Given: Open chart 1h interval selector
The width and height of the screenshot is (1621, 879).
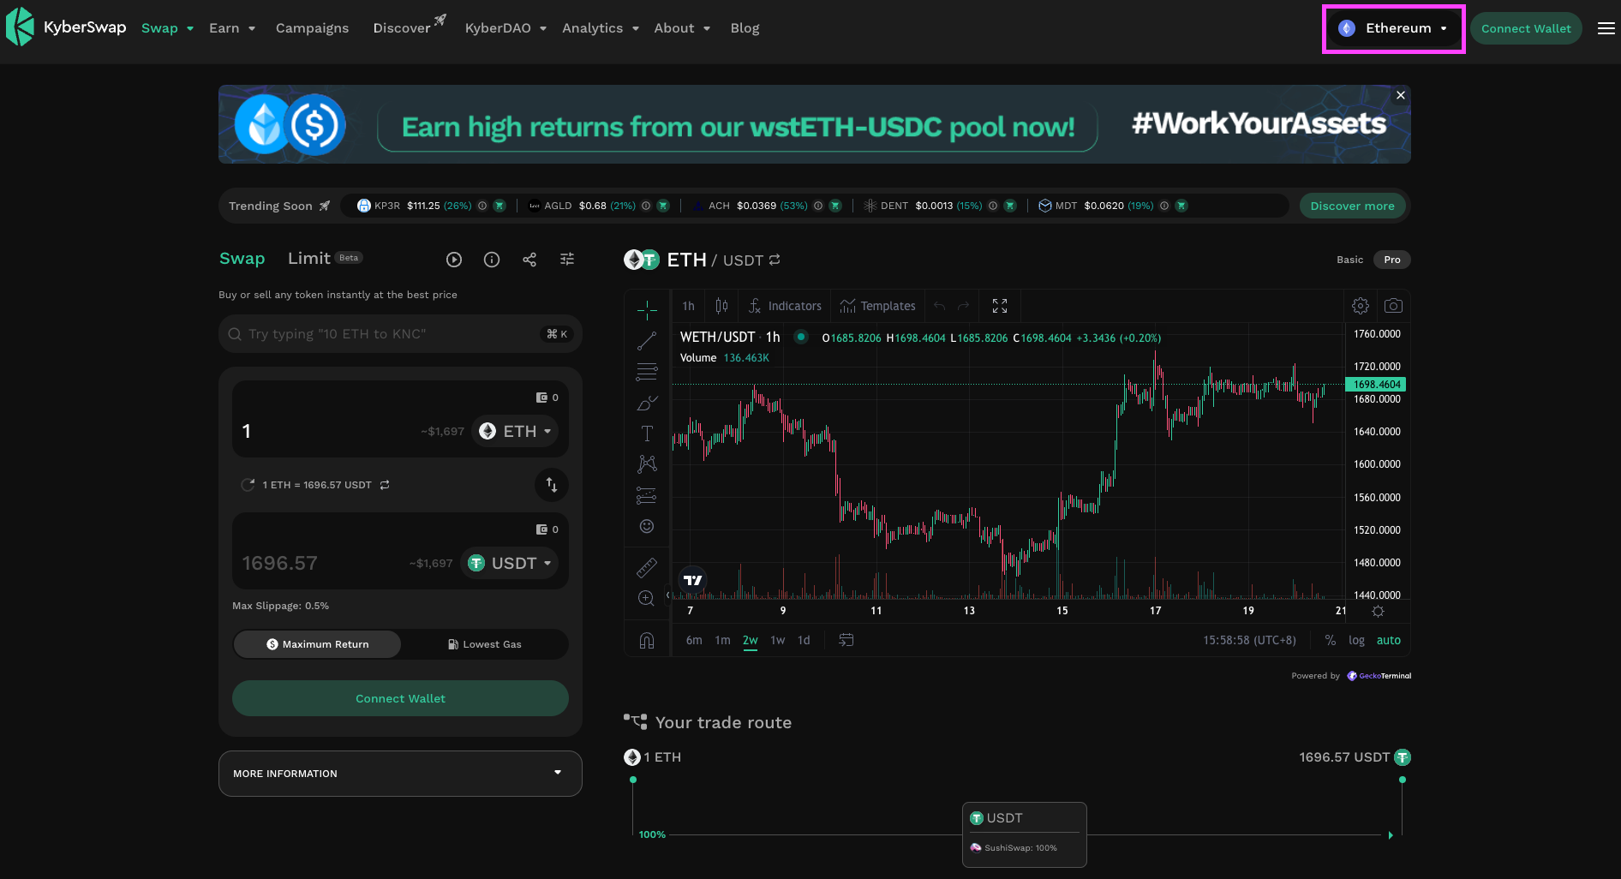Looking at the screenshot, I should click(688, 306).
